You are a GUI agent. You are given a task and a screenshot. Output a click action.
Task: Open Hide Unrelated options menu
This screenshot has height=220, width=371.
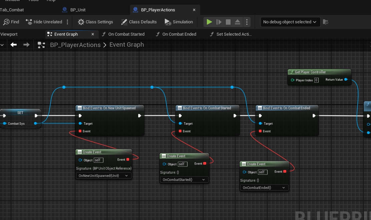67,22
